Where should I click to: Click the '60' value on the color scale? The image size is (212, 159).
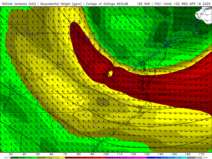(51, 154)
